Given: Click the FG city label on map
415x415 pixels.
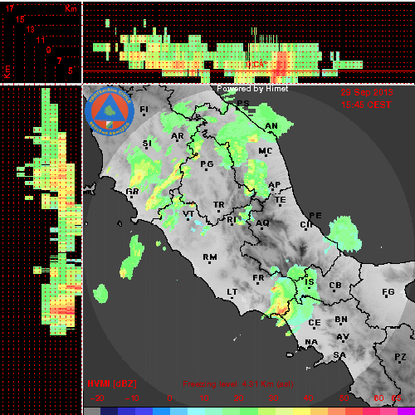Looking at the screenshot, I should (x=388, y=292).
